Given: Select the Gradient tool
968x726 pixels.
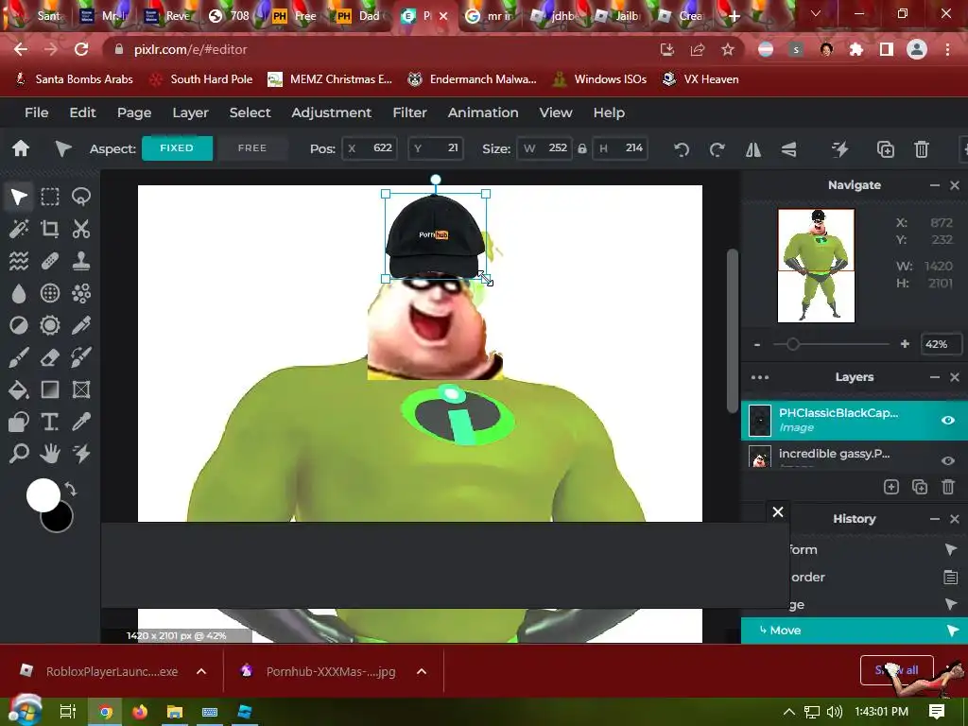Looking at the screenshot, I should click(50, 389).
